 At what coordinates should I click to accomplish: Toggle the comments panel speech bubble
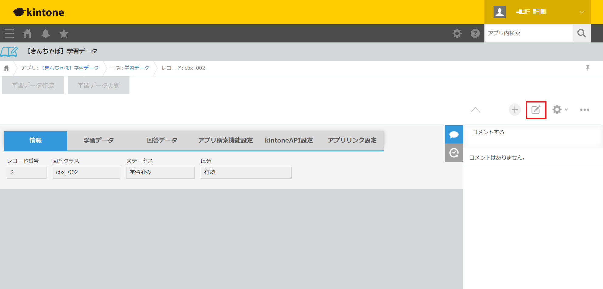click(x=454, y=134)
